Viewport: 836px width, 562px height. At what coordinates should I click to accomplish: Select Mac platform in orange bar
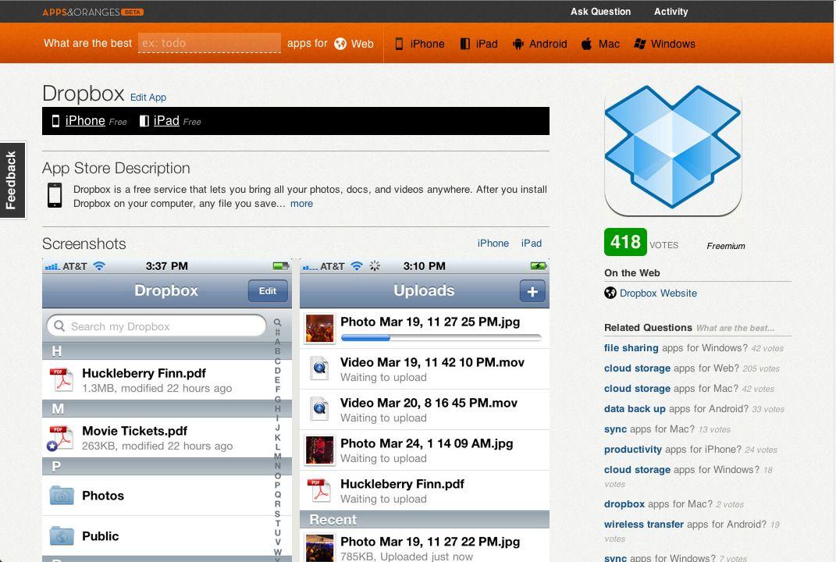tap(600, 44)
